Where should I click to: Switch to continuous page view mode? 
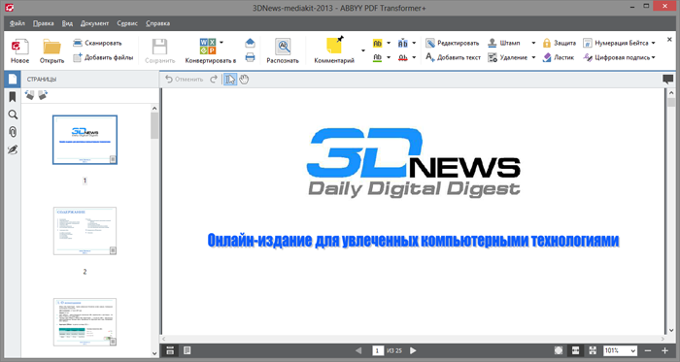[x=170, y=350]
